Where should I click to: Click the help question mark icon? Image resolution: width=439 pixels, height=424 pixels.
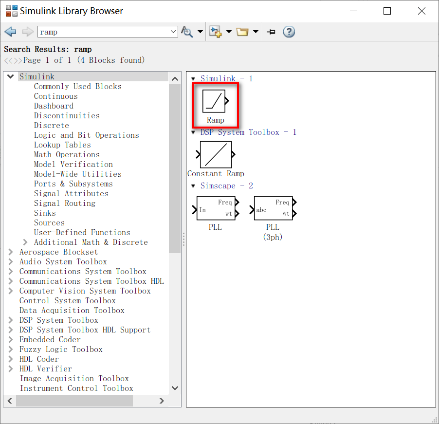[x=289, y=31]
